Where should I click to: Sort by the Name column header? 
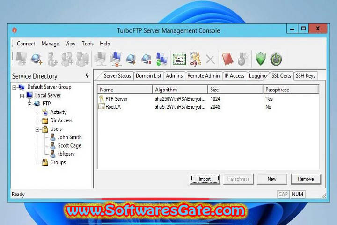(x=125, y=90)
